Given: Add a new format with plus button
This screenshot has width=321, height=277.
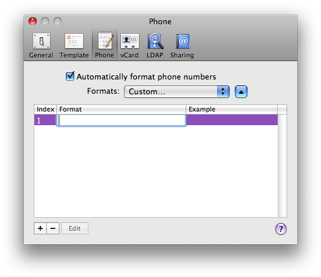Looking at the screenshot, I should (x=40, y=228).
